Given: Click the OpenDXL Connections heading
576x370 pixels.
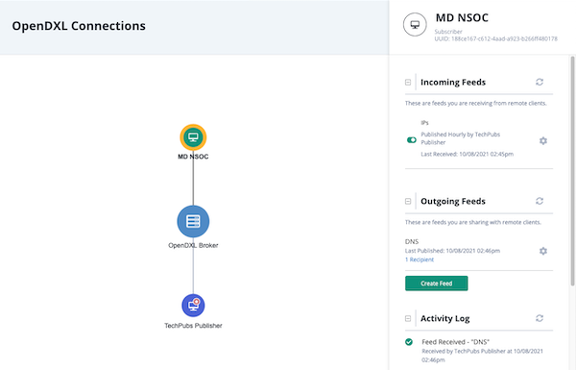Looking at the screenshot, I should point(79,26).
